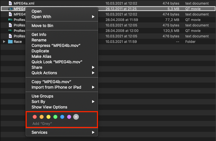Select Show View Options

[x=62, y=107]
